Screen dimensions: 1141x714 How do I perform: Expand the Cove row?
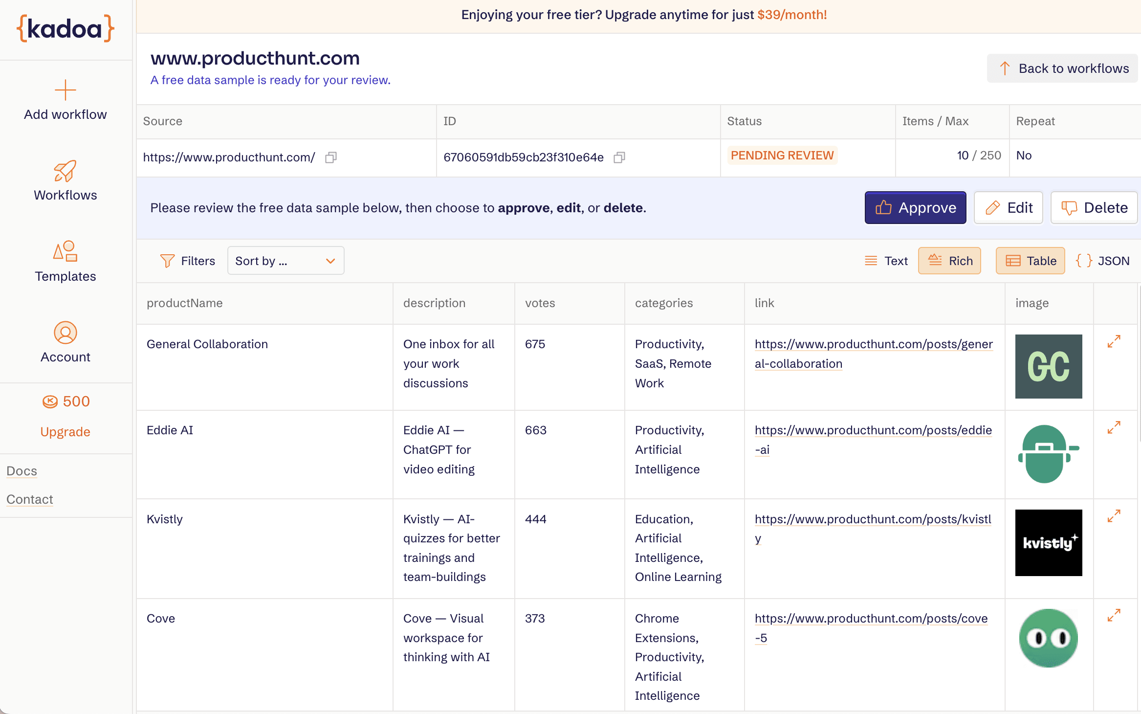tap(1114, 615)
